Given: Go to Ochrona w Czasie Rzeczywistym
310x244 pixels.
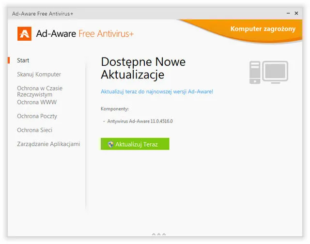Looking at the screenshot, I should click(40, 91).
